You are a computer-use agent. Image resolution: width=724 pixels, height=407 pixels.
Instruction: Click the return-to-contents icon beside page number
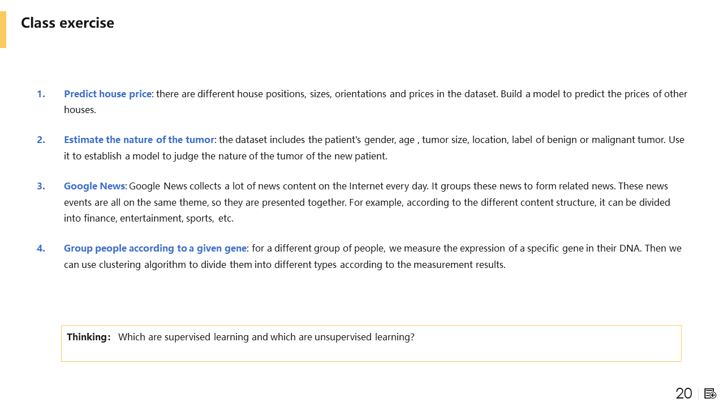click(x=710, y=393)
